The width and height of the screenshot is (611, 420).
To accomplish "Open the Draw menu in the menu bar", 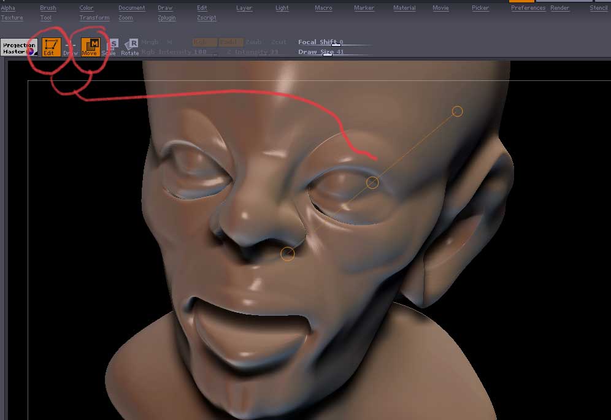I will (x=165, y=8).
